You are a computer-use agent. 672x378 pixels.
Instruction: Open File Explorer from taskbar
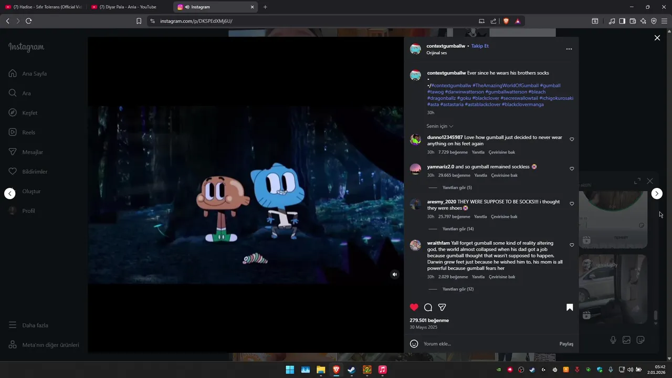(x=321, y=370)
